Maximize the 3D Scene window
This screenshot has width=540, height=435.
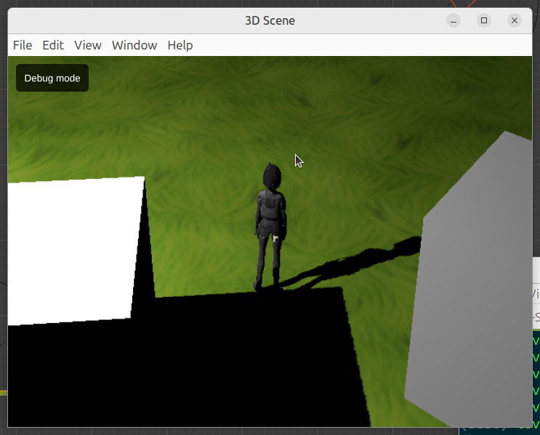pyautogui.click(x=484, y=20)
